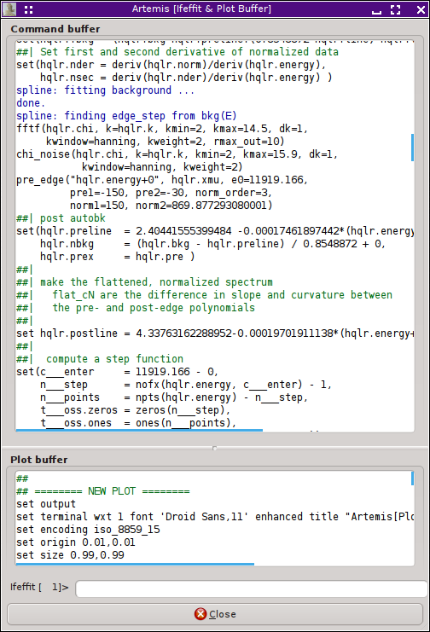
Task: Click the 'n___points = npts' line
Action: [174, 397]
